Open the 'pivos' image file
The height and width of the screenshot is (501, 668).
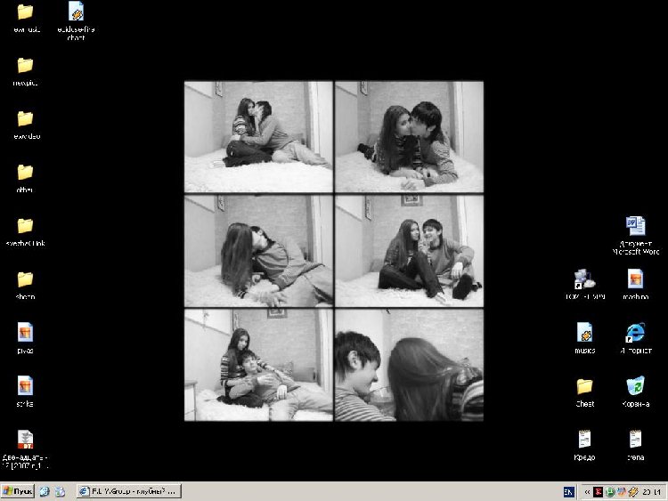pos(25,333)
